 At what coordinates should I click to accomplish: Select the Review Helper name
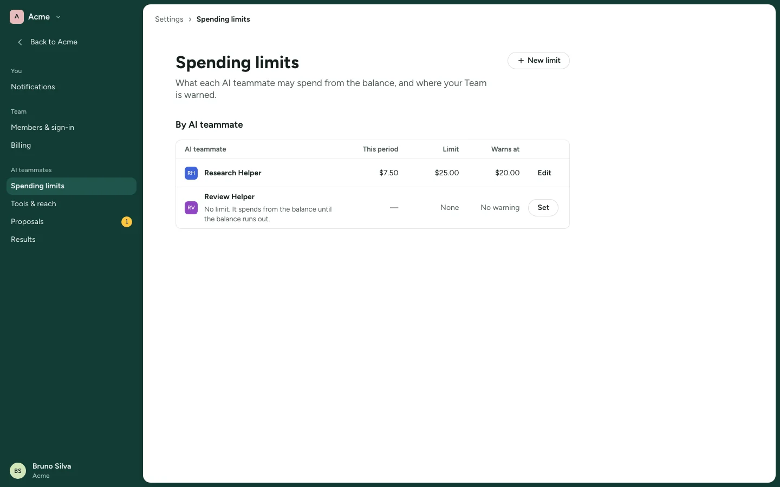point(230,197)
